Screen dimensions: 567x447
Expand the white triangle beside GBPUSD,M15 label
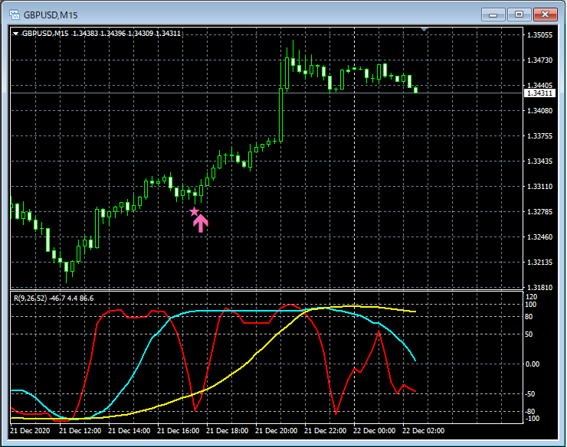tap(15, 33)
